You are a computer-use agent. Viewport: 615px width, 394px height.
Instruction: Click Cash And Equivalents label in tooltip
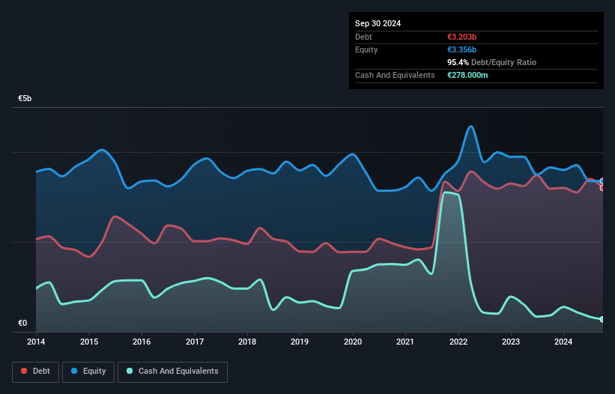point(395,75)
